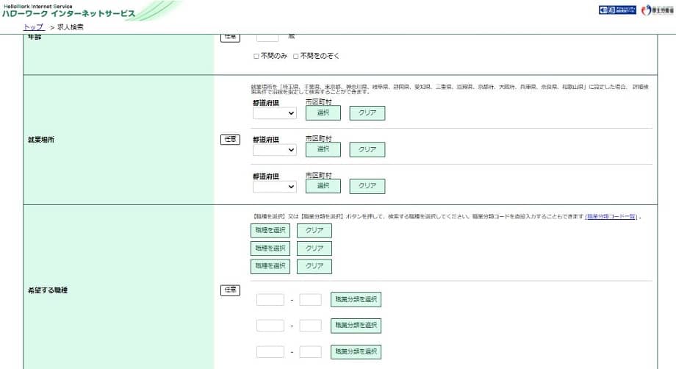Click the first 職種を選択 button

coord(270,230)
